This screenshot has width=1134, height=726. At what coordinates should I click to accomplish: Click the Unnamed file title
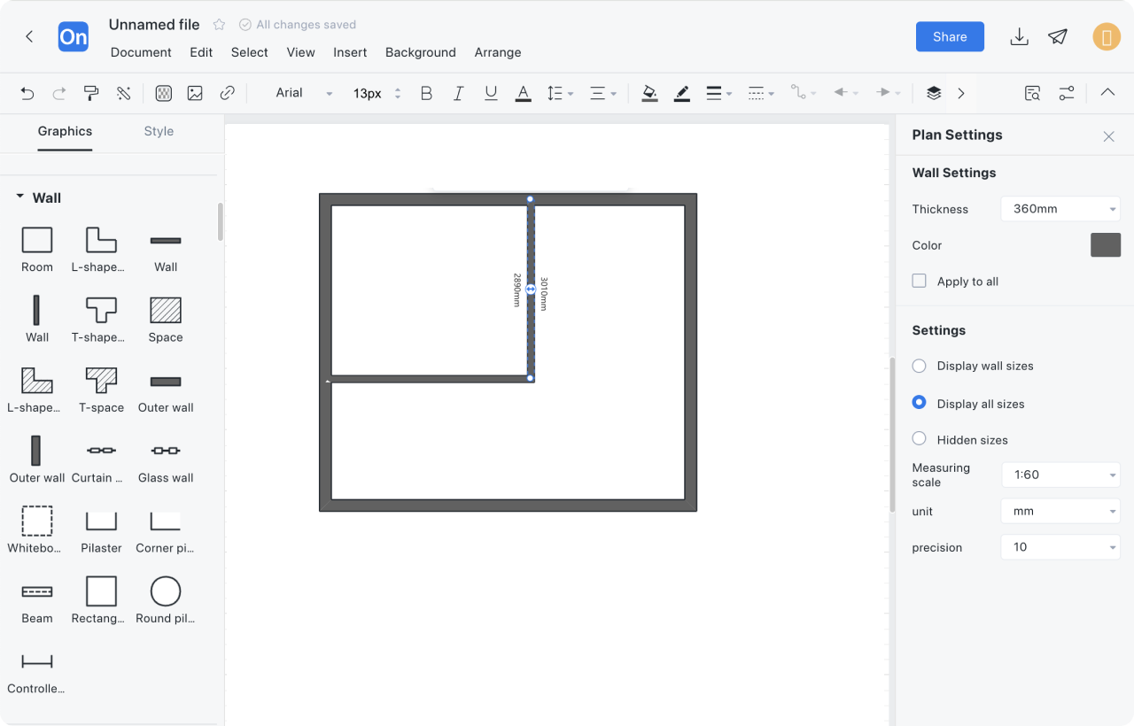point(154,25)
